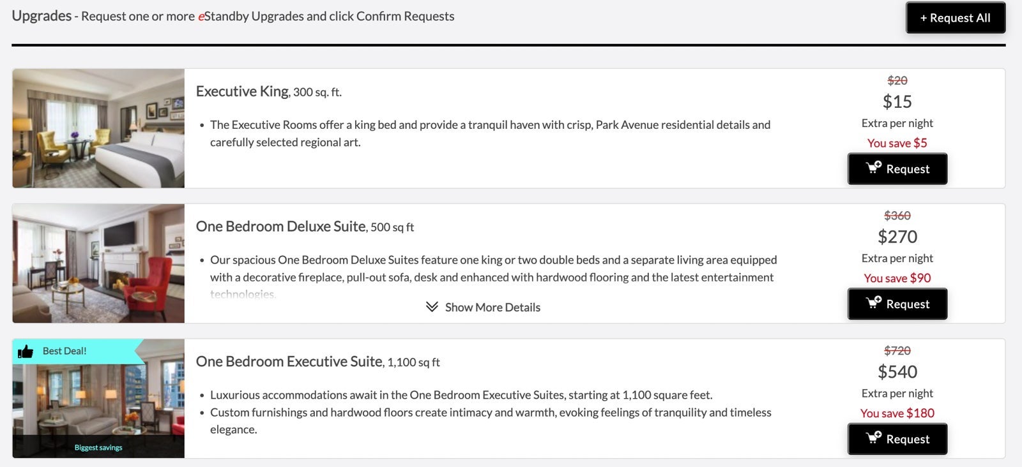
Task: Click the You save $180 text
Action: click(897, 413)
